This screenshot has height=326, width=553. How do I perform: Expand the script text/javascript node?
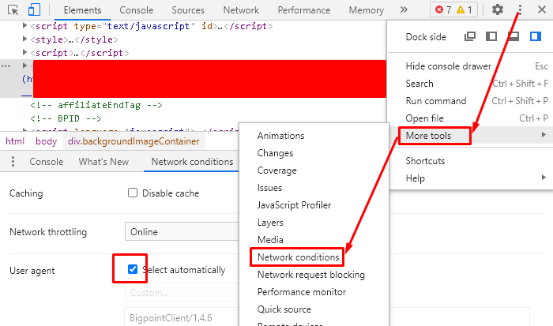(x=24, y=25)
